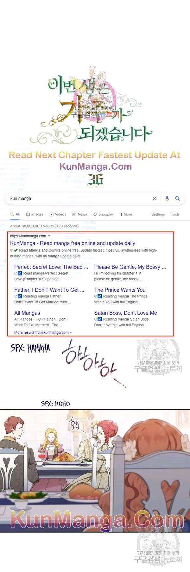Image resolution: width=190 pixels, height=572 pixels.
Task: Click the blue magnifier search icon
Action: coord(177,198)
